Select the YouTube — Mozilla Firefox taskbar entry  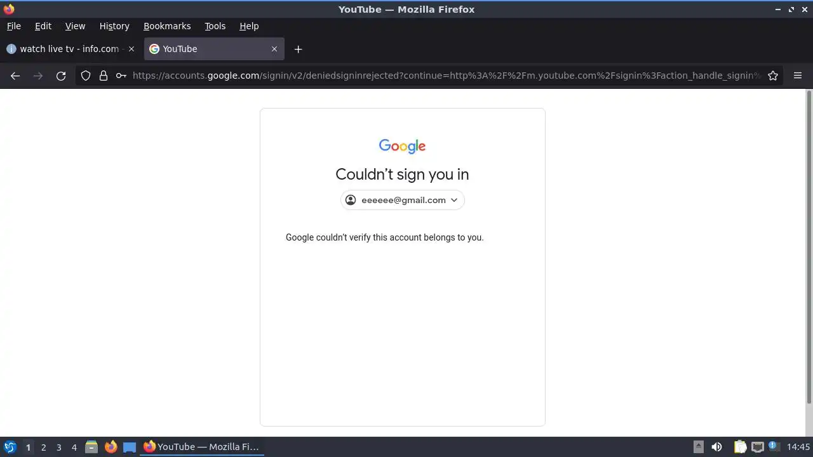202,447
